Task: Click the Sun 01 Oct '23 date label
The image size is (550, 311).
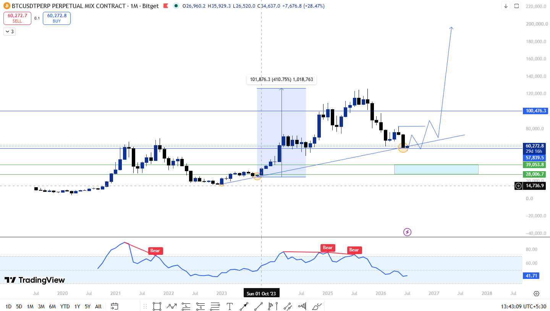Action: click(262, 293)
